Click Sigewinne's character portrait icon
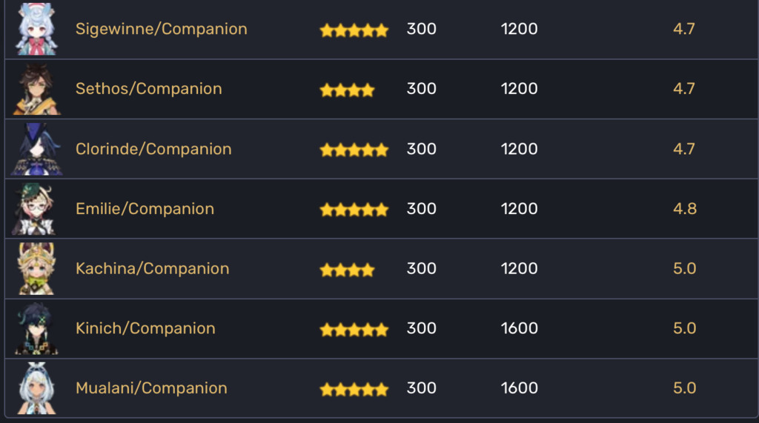 point(37,29)
